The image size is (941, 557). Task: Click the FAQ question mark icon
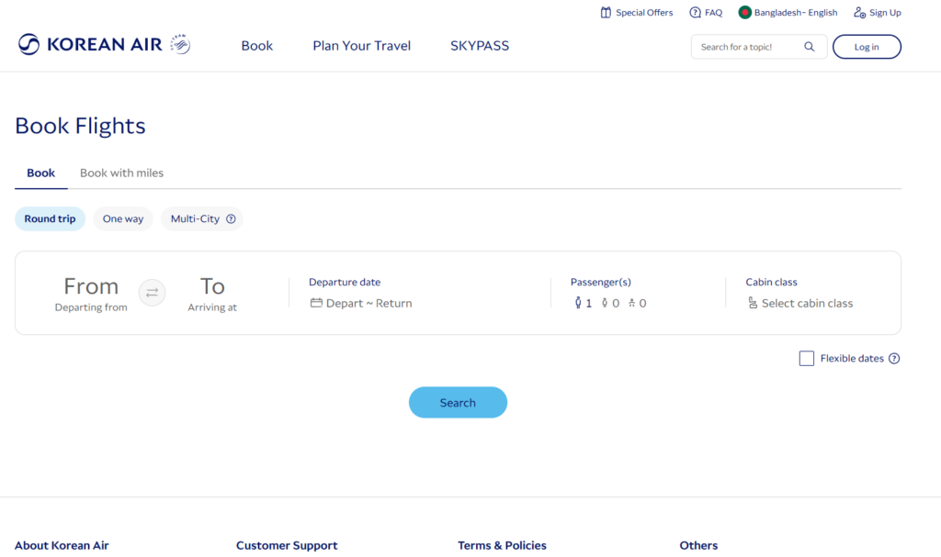pos(695,13)
